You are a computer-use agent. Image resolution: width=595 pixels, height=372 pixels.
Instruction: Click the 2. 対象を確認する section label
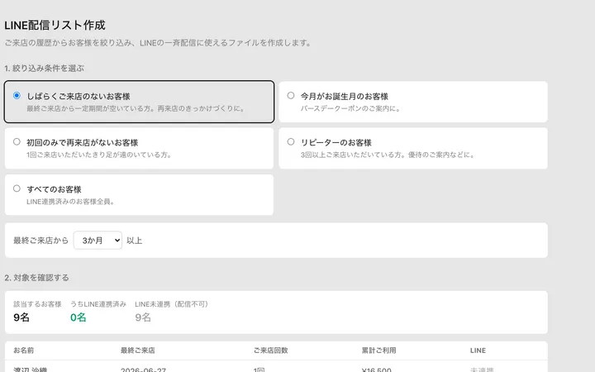click(37, 278)
